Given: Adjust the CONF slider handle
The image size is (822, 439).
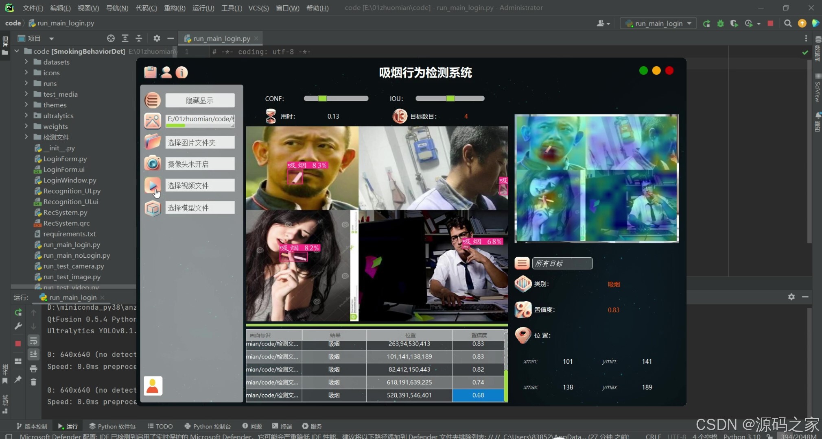Looking at the screenshot, I should tap(322, 98).
